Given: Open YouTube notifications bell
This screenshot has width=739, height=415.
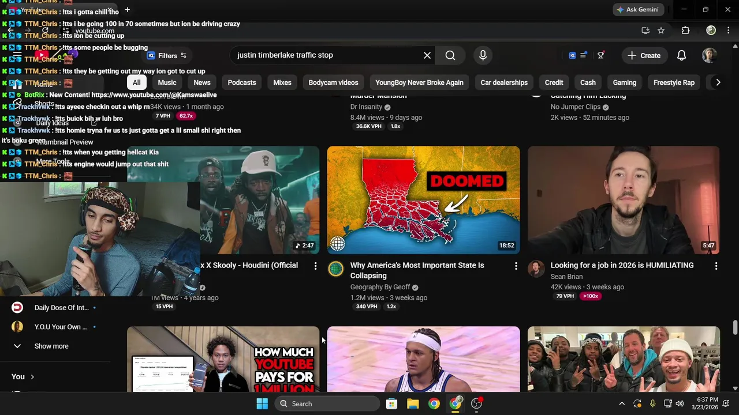Looking at the screenshot, I should (x=681, y=55).
